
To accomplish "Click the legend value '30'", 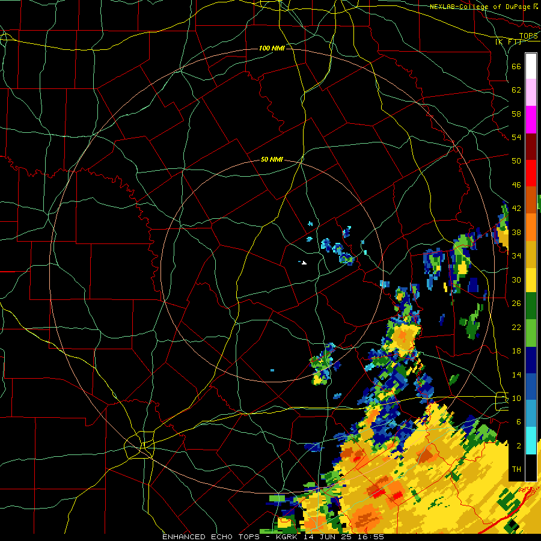I will pos(516,280).
